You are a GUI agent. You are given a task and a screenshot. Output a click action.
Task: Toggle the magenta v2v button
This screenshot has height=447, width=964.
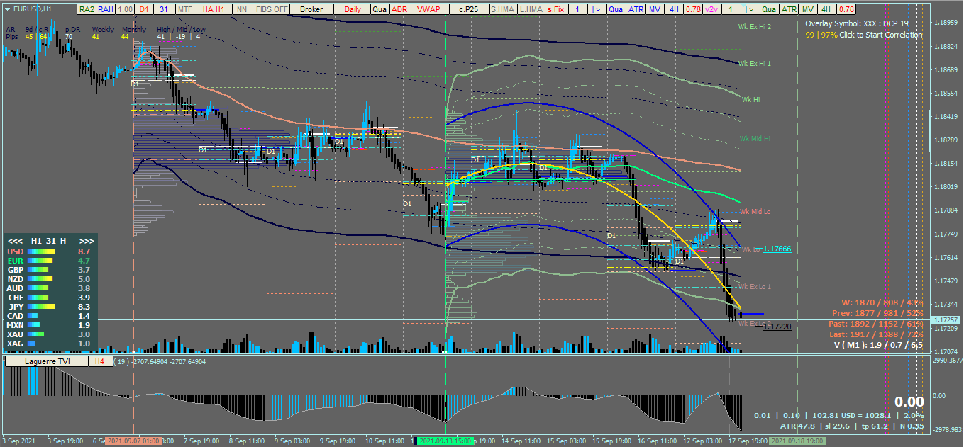[x=712, y=9]
